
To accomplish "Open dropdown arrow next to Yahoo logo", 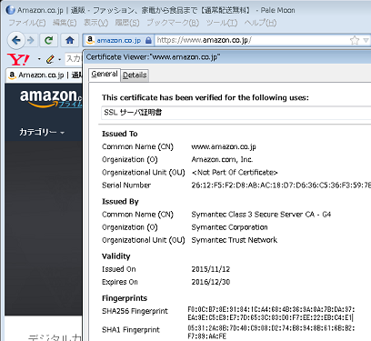I will click(39, 59).
